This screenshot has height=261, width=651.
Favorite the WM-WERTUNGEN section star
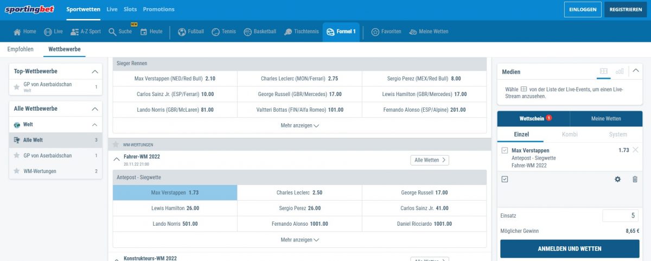116,145
